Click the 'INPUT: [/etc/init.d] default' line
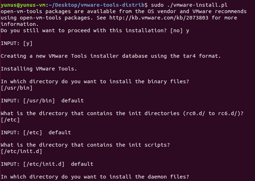 pyautogui.click(x=47, y=164)
